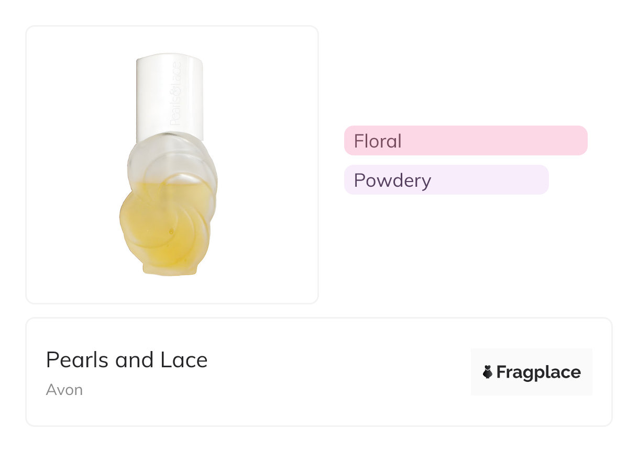The width and height of the screenshot is (638, 452).
Task: Select the purple Powdery tag
Action: point(446,180)
